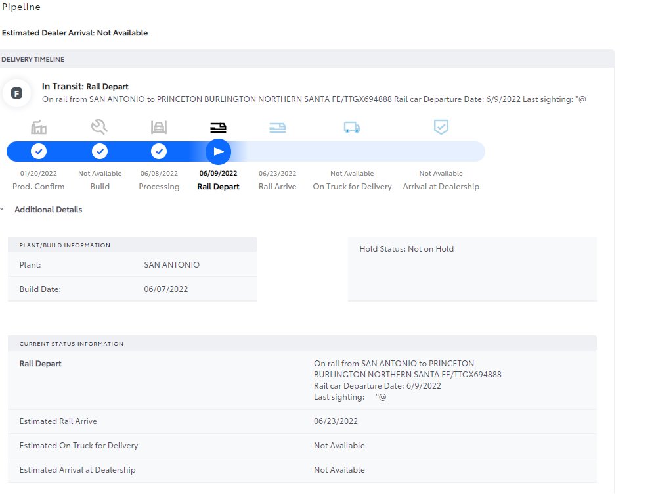Click the Arrival at Dealership shield icon

[441, 127]
